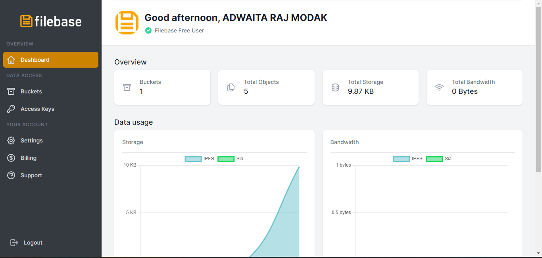Image resolution: width=542 pixels, height=258 pixels.
Task: Click the '0 Bytes' bandwidth value
Action: (465, 91)
